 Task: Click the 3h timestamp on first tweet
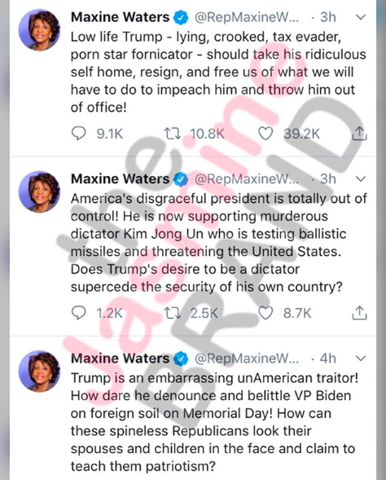[x=327, y=17]
